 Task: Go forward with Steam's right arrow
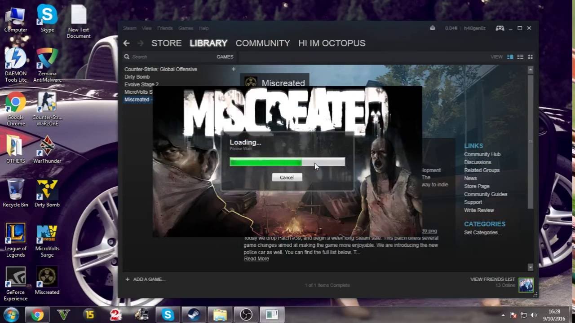coord(140,43)
